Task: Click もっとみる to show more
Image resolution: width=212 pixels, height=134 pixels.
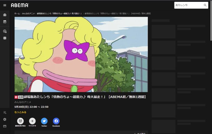Action: (20, 112)
